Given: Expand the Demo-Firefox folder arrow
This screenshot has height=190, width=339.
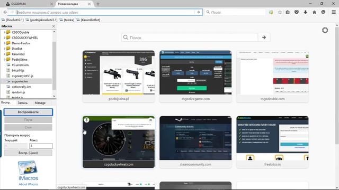Looking at the screenshot, I should (x=5, y=43).
